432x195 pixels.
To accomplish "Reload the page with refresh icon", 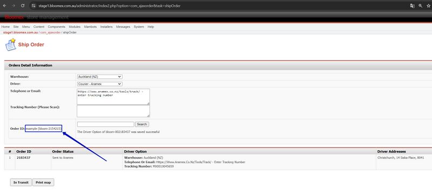I will (x=23, y=5).
